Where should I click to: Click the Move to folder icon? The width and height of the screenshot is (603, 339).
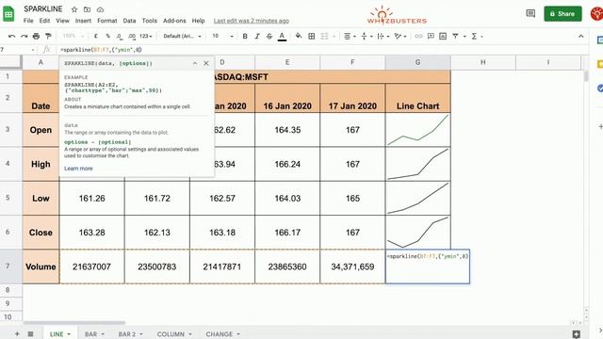tap(88, 9)
